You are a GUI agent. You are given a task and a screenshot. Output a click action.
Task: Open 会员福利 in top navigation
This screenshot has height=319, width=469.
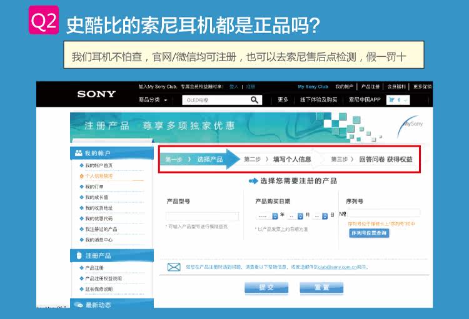coord(396,87)
